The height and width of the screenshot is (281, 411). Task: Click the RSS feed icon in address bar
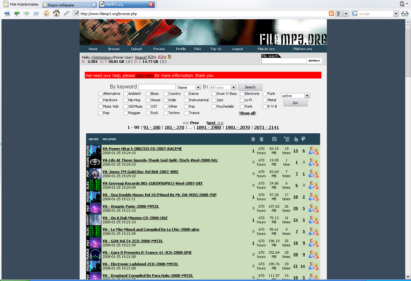331,14
